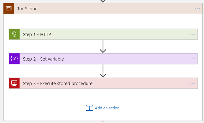
Task: Click the green HTTP globe icon
Action: tap(14, 34)
